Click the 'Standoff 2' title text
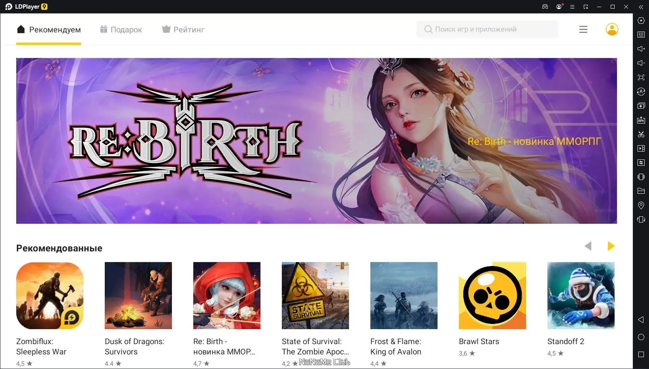The width and height of the screenshot is (649, 369). (566, 341)
